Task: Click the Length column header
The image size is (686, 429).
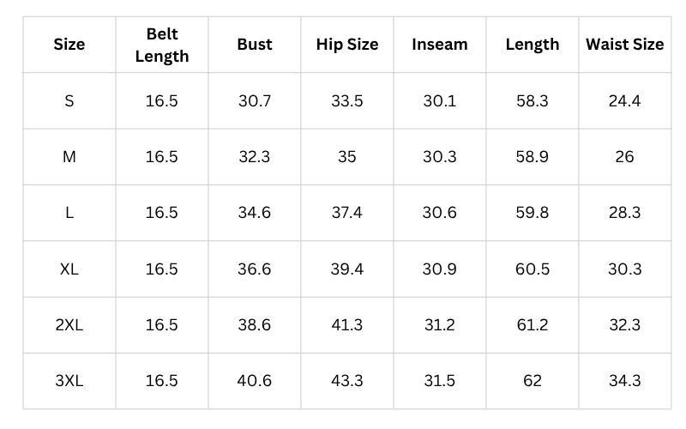Action: pyautogui.click(x=532, y=45)
